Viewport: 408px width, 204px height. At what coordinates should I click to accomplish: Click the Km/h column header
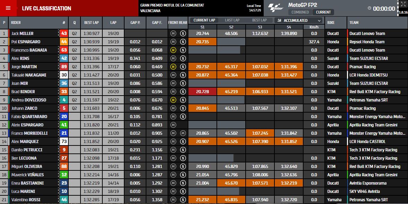[x=314, y=27]
